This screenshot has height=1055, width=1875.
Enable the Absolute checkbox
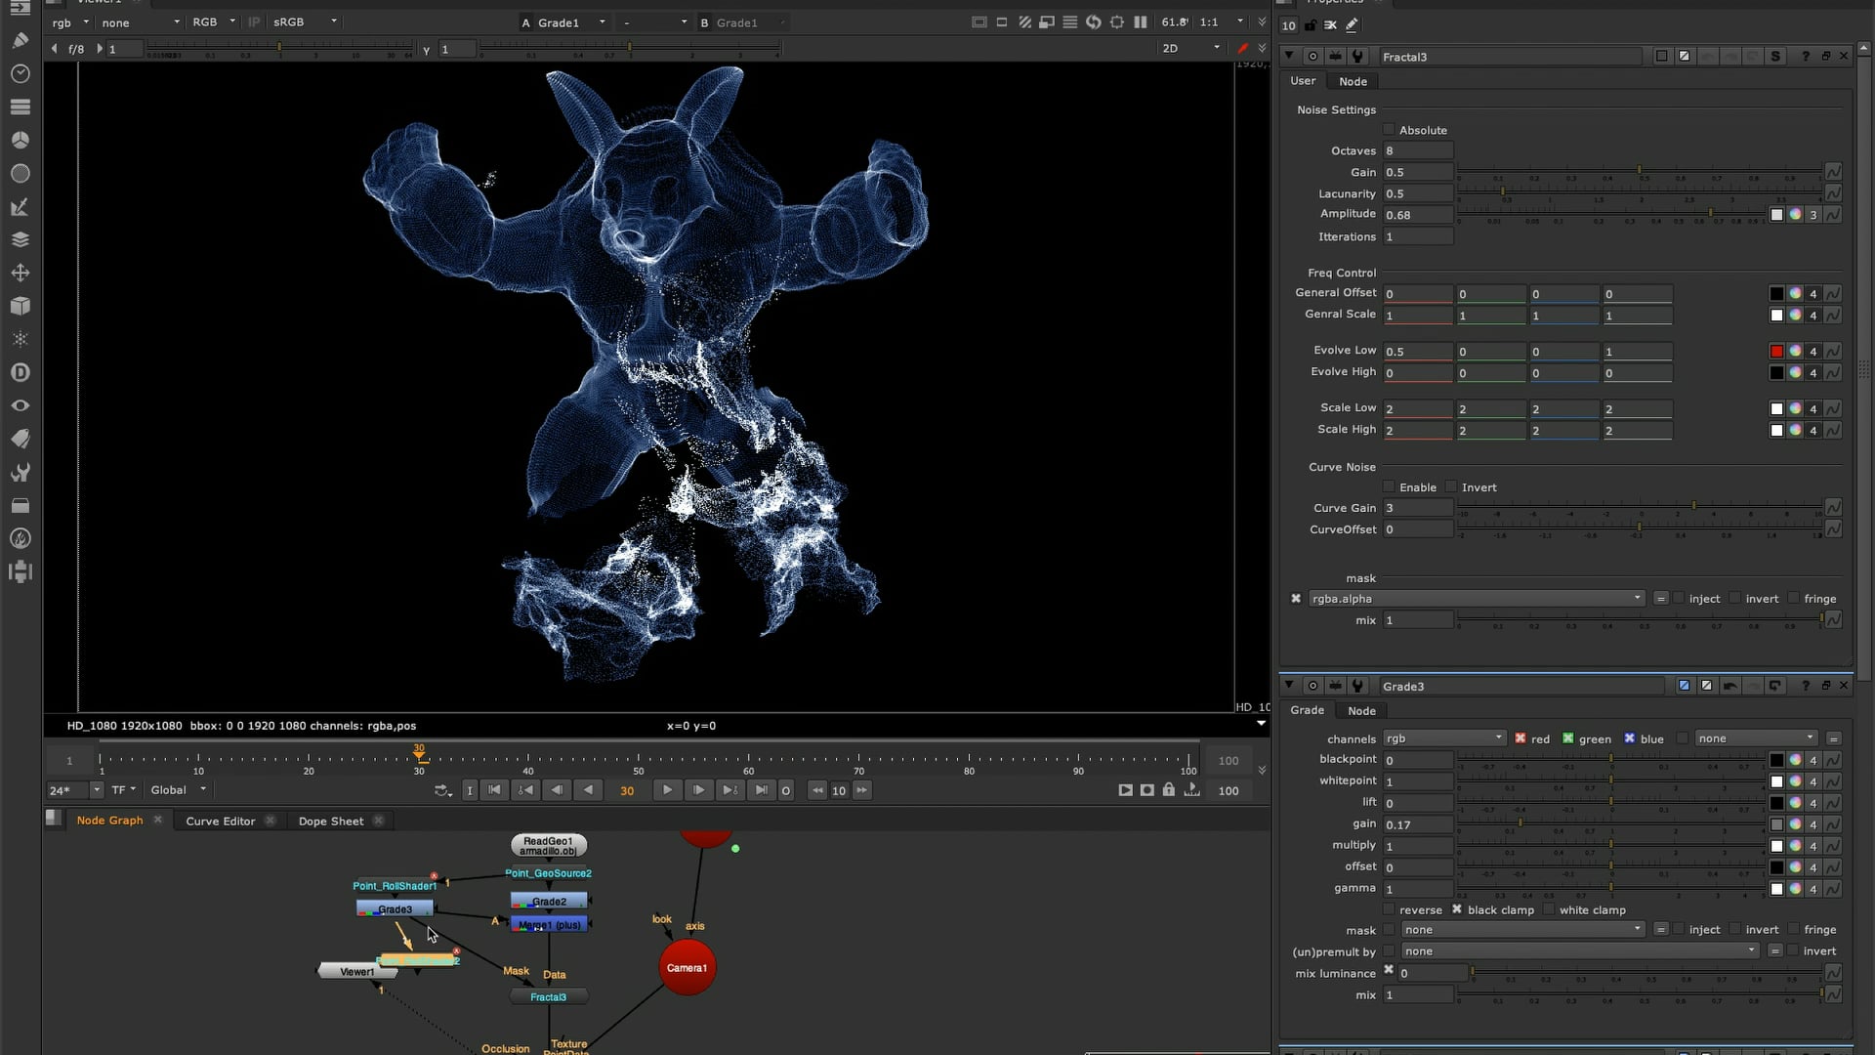(x=1389, y=130)
